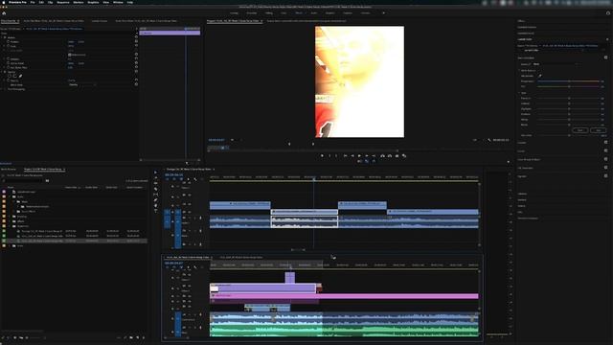This screenshot has width=613, height=345.
Task: Step back one frame in Program monitor
Action: (x=352, y=156)
